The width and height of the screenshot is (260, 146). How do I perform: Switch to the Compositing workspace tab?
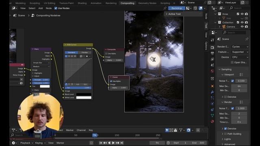tap(127, 3)
